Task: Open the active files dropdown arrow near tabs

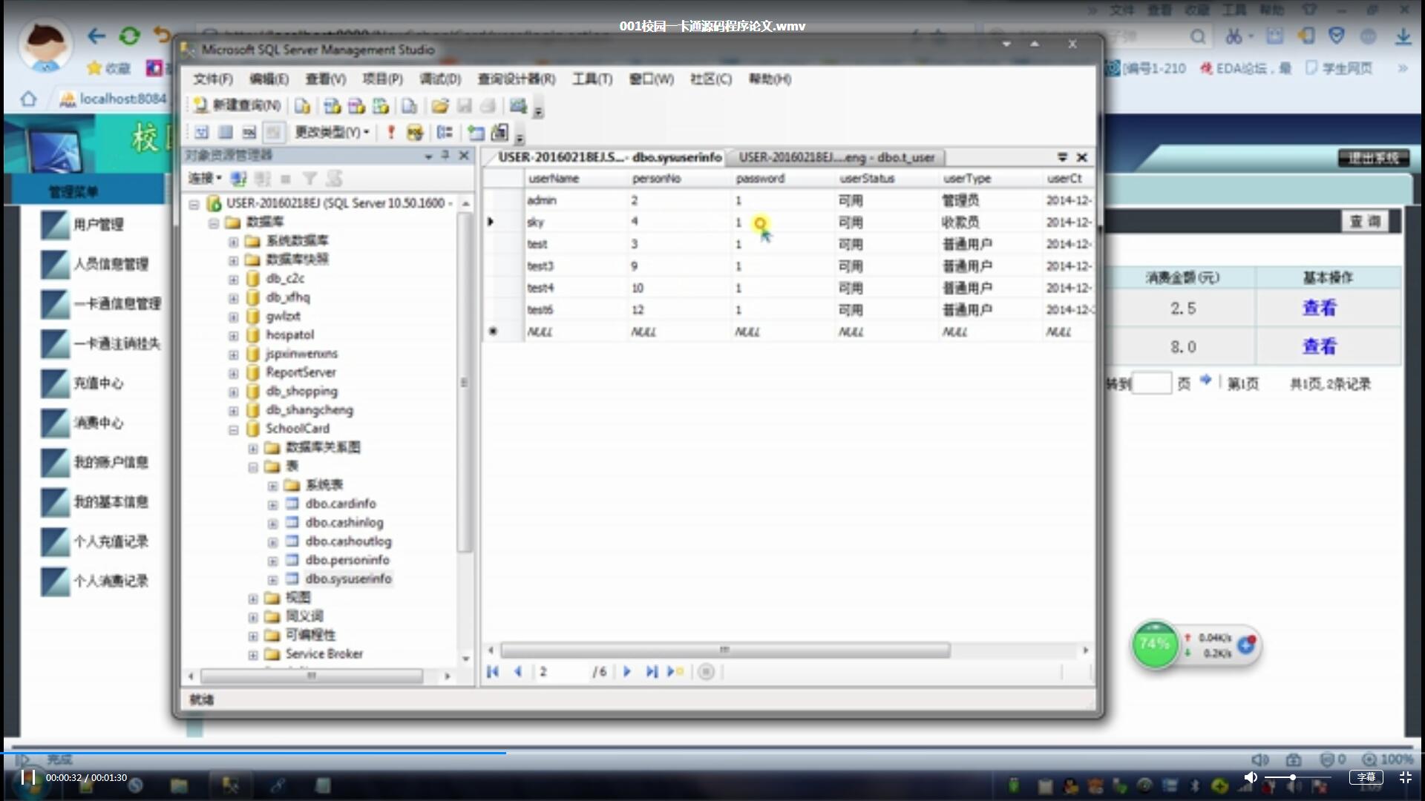Action: [x=1062, y=157]
